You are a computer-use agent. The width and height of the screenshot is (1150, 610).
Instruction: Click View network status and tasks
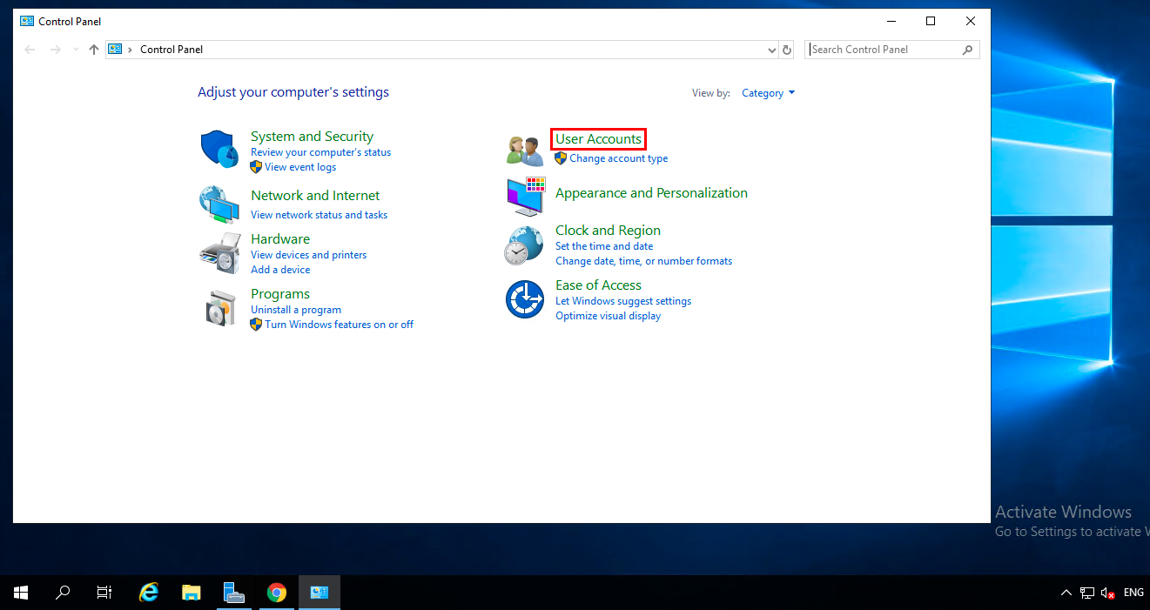319,215
